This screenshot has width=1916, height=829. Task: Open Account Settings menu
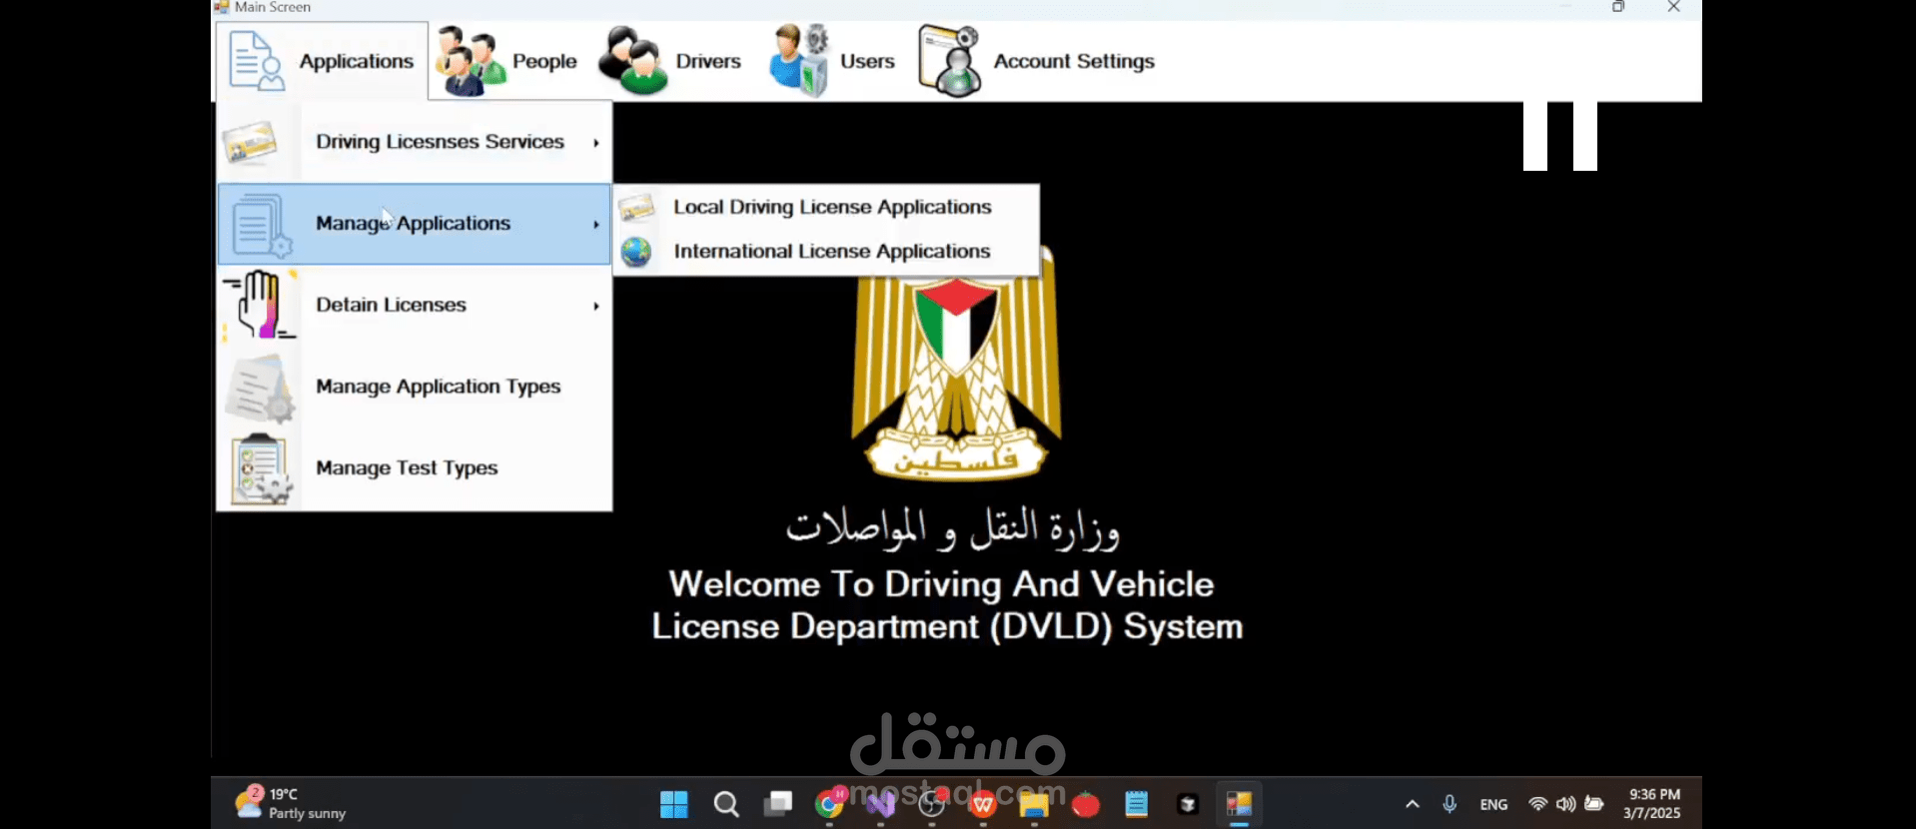(x=1037, y=61)
